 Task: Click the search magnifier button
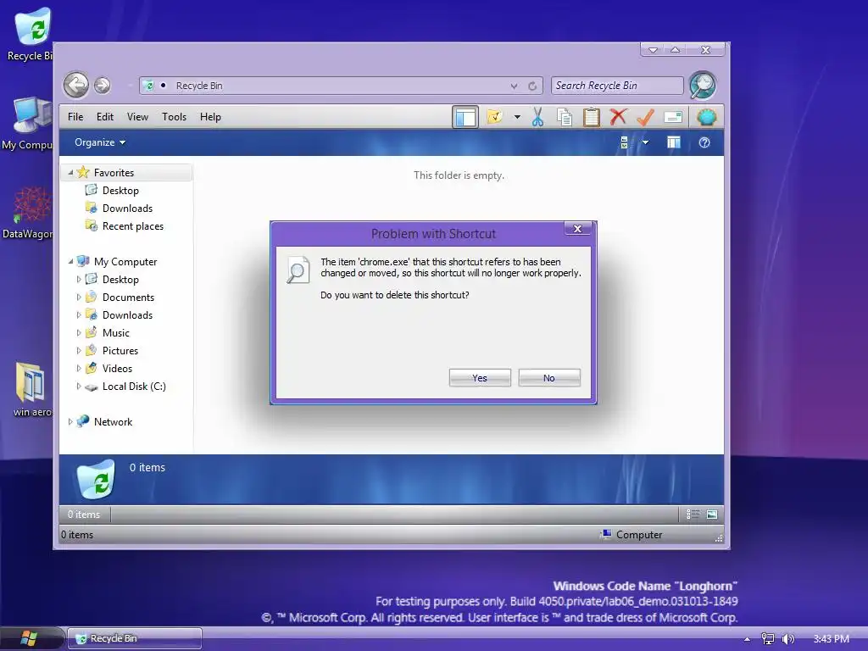[x=703, y=86]
